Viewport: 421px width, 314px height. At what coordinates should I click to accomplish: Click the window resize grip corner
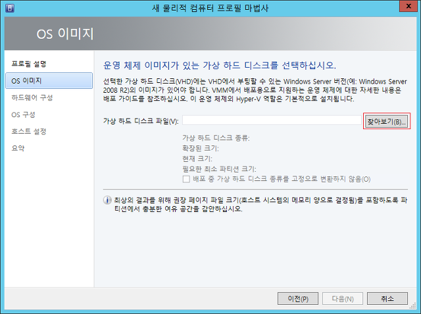coord(413,305)
